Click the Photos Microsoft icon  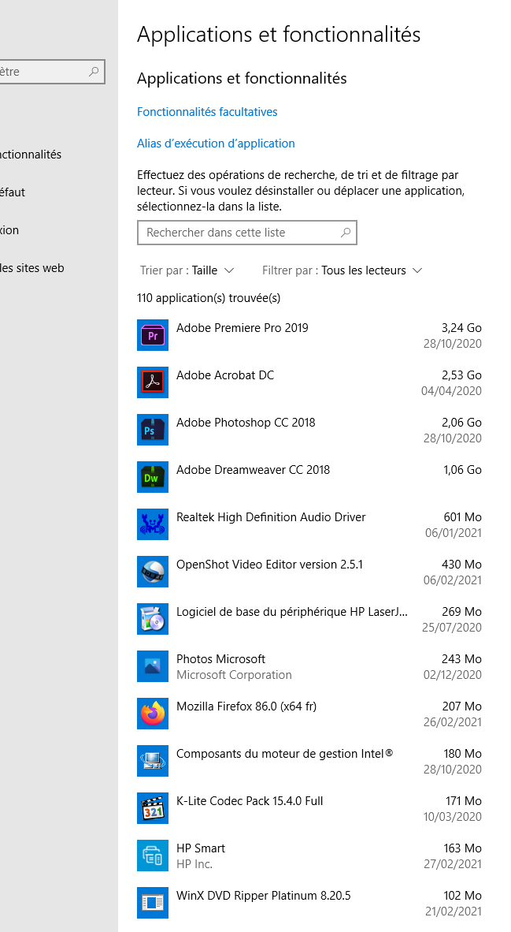(x=153, y=666)
